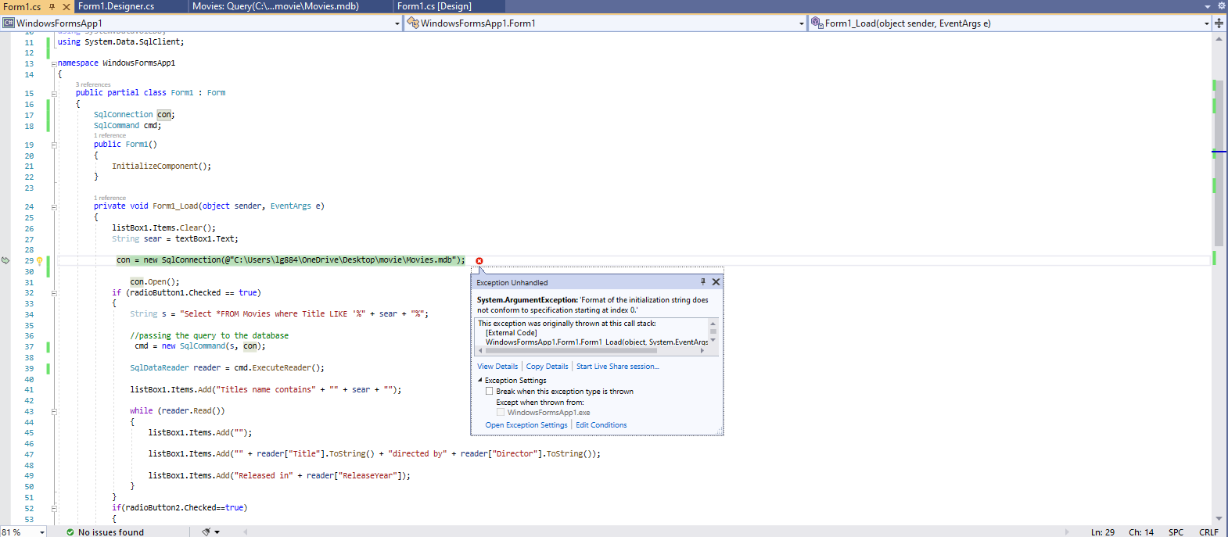Pin the Exception Unhandled popup
Viewport: 1228px width, 537px height.
(x=702, y=282)
